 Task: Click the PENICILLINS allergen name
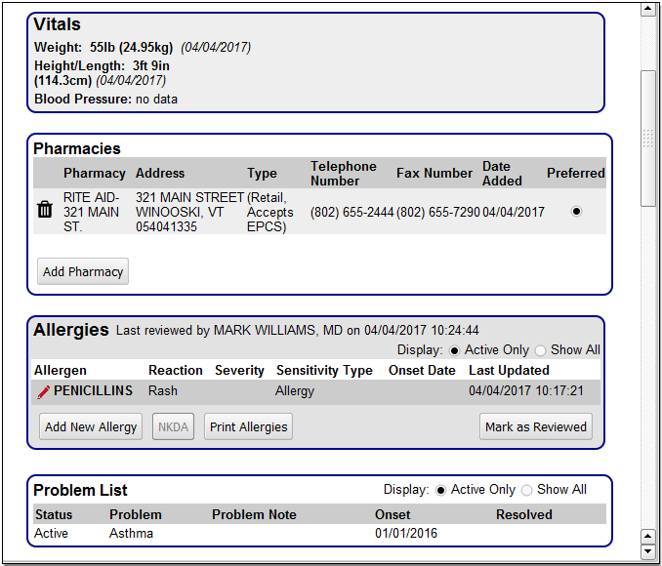click(x=94, y=391)
